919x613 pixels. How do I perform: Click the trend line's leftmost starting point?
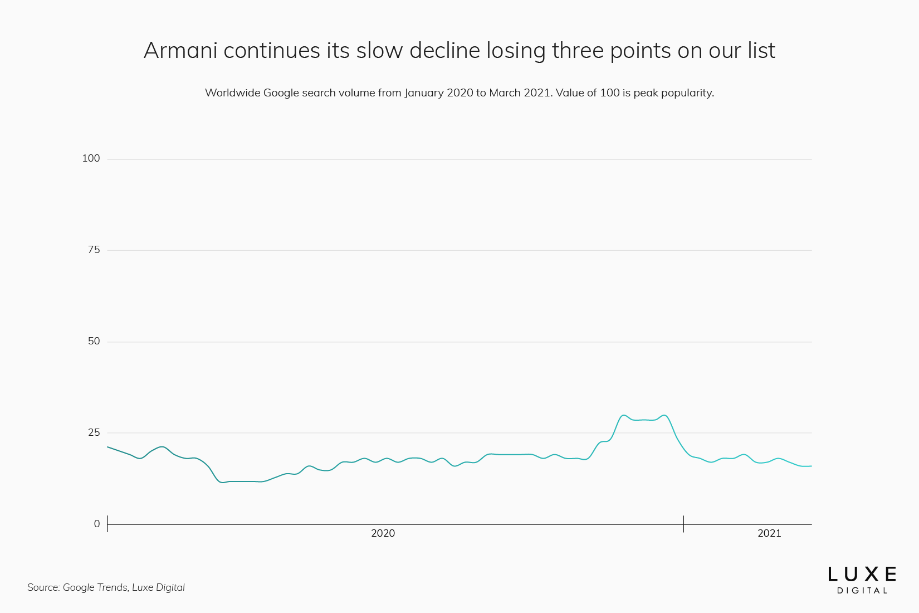click(108, 447)
